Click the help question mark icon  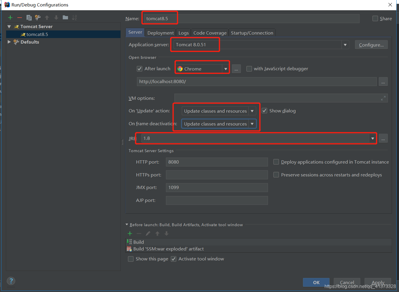click(11, 281)
